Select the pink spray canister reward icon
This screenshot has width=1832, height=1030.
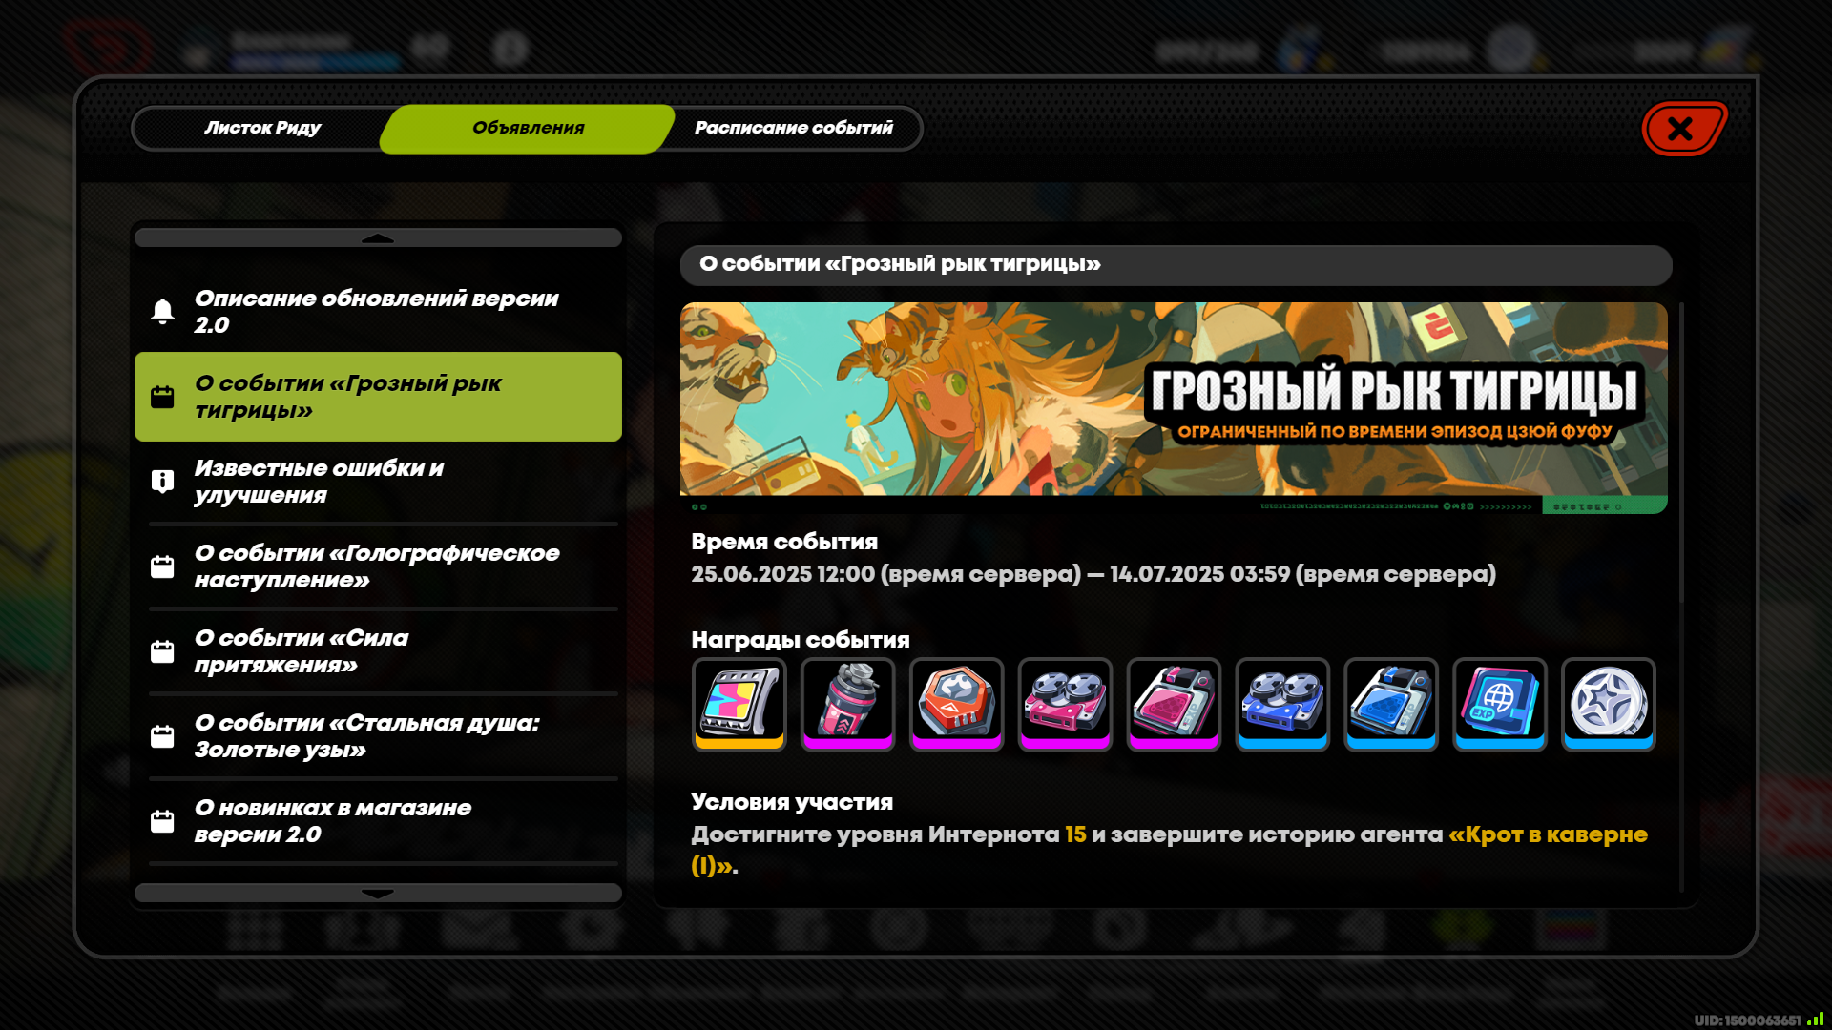[x=848, y=704]
